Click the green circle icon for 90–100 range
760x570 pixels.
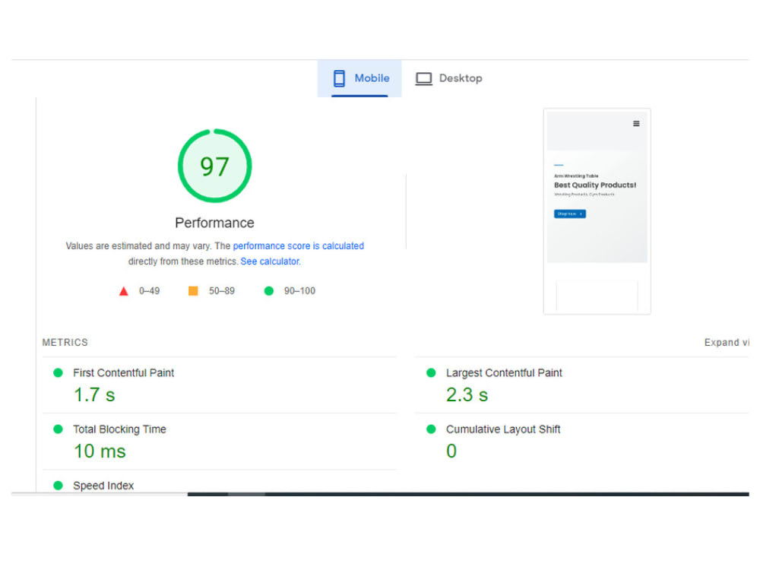click(x=268, y=290)
